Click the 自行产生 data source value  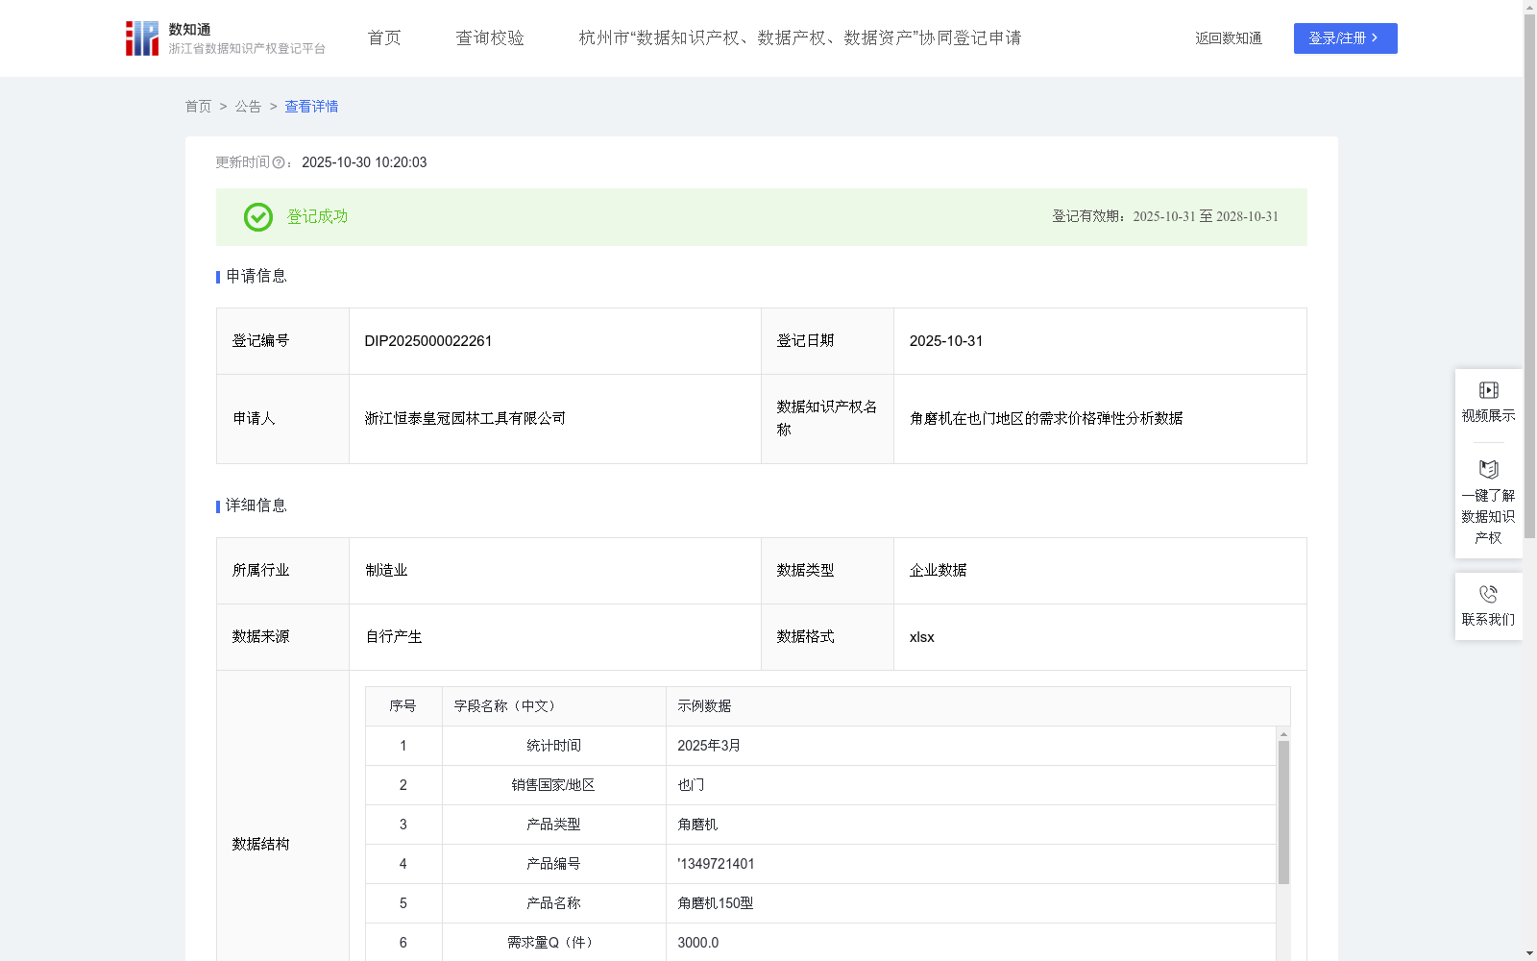click(394, 637)
